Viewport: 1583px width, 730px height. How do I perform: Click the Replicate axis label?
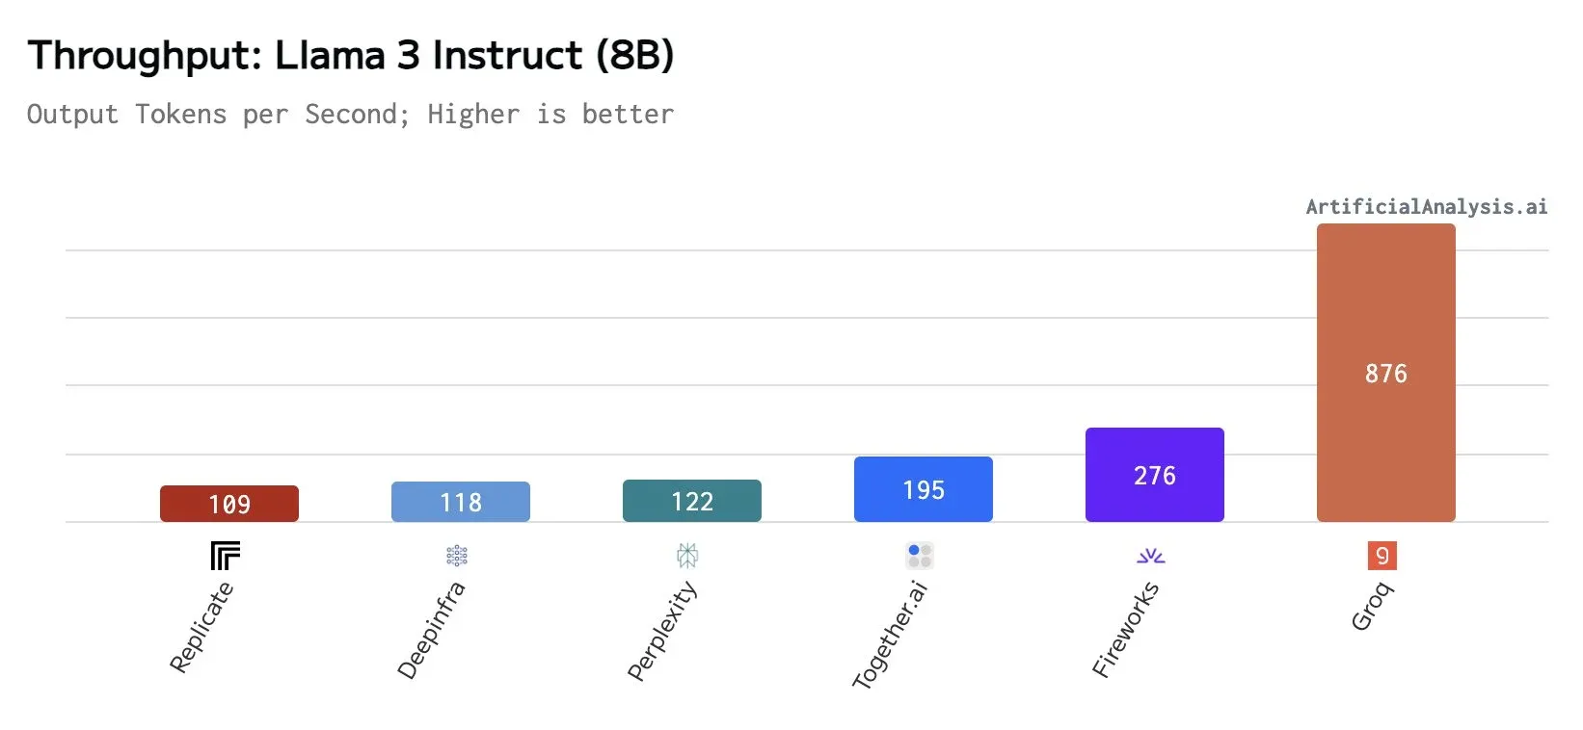(201, 627)
